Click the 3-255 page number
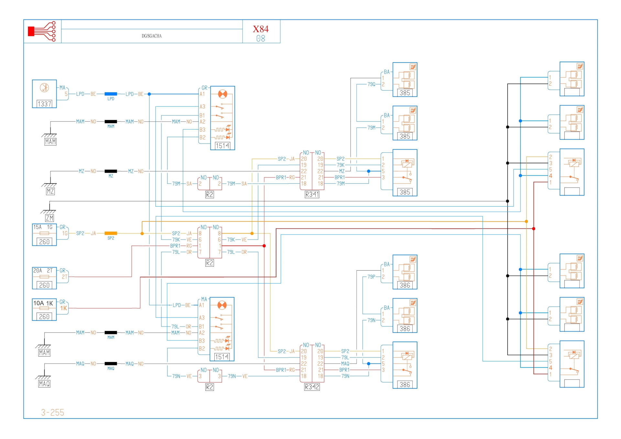The width and height of the screenshot is (621, 439). point(52,412)
